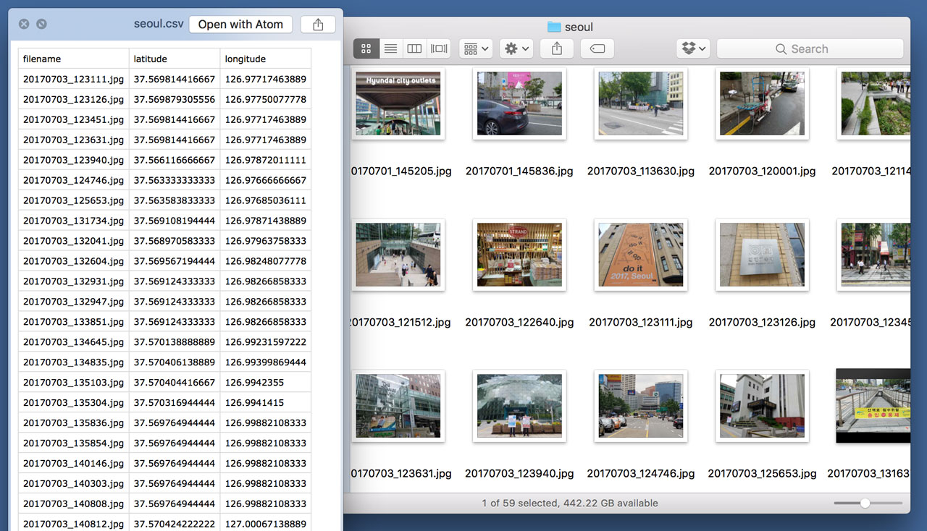Click the Finder Search field
The image size is (927, 531).
[x=810, y=48]
